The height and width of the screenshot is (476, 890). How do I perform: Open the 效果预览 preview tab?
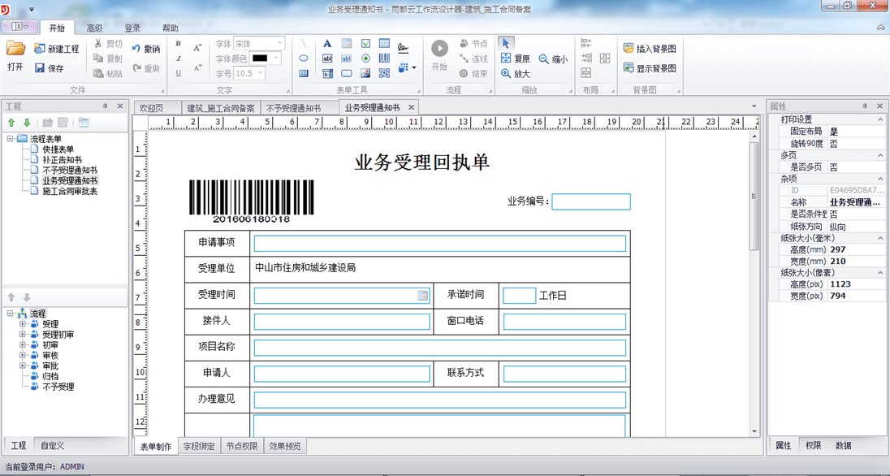pyautogui.click(x=285, y=447)
